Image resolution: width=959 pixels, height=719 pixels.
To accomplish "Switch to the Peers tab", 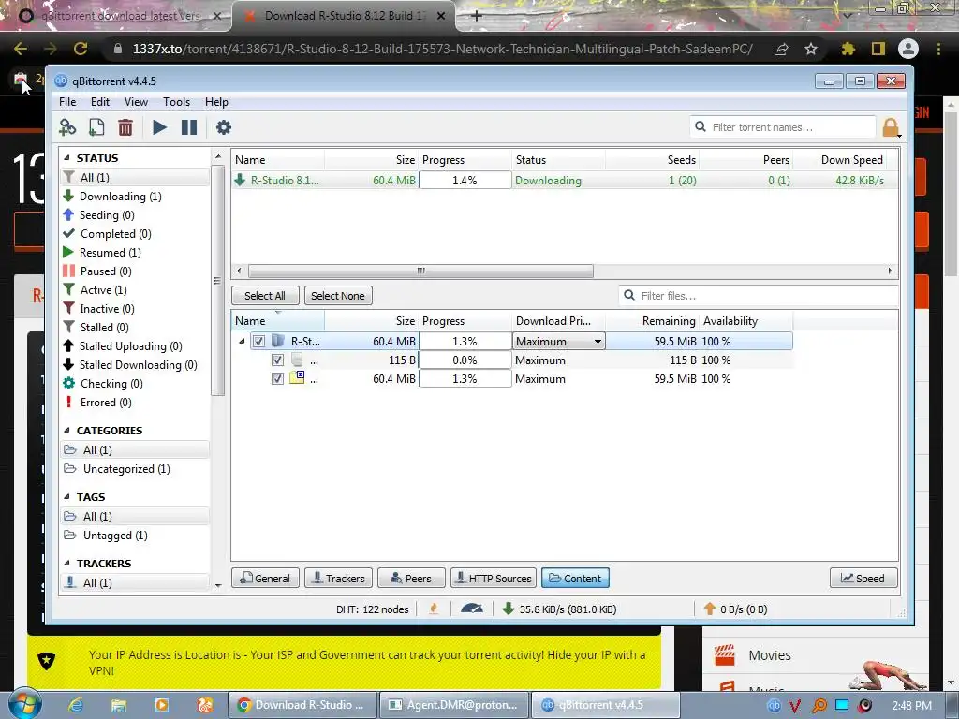I will [x=411, y=579].
